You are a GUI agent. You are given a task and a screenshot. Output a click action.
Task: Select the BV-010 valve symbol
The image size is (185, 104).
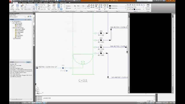point(101,33)
